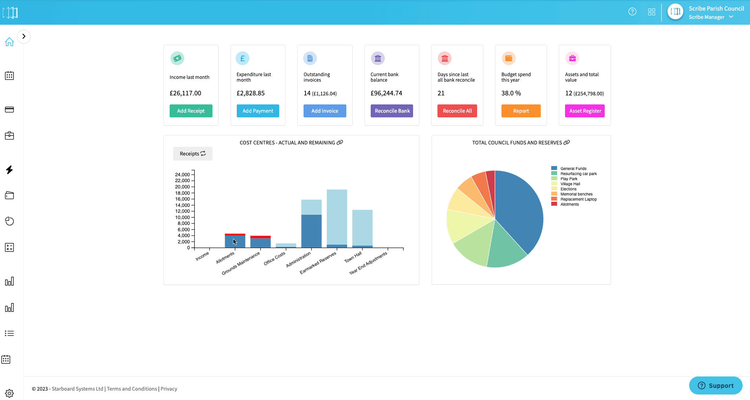The image size is (750, 400).
Task: Click the settings gear in the sidebar
Action: click(x=9, y=393)
